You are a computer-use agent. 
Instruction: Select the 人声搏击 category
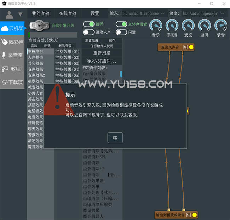(41, 57)
